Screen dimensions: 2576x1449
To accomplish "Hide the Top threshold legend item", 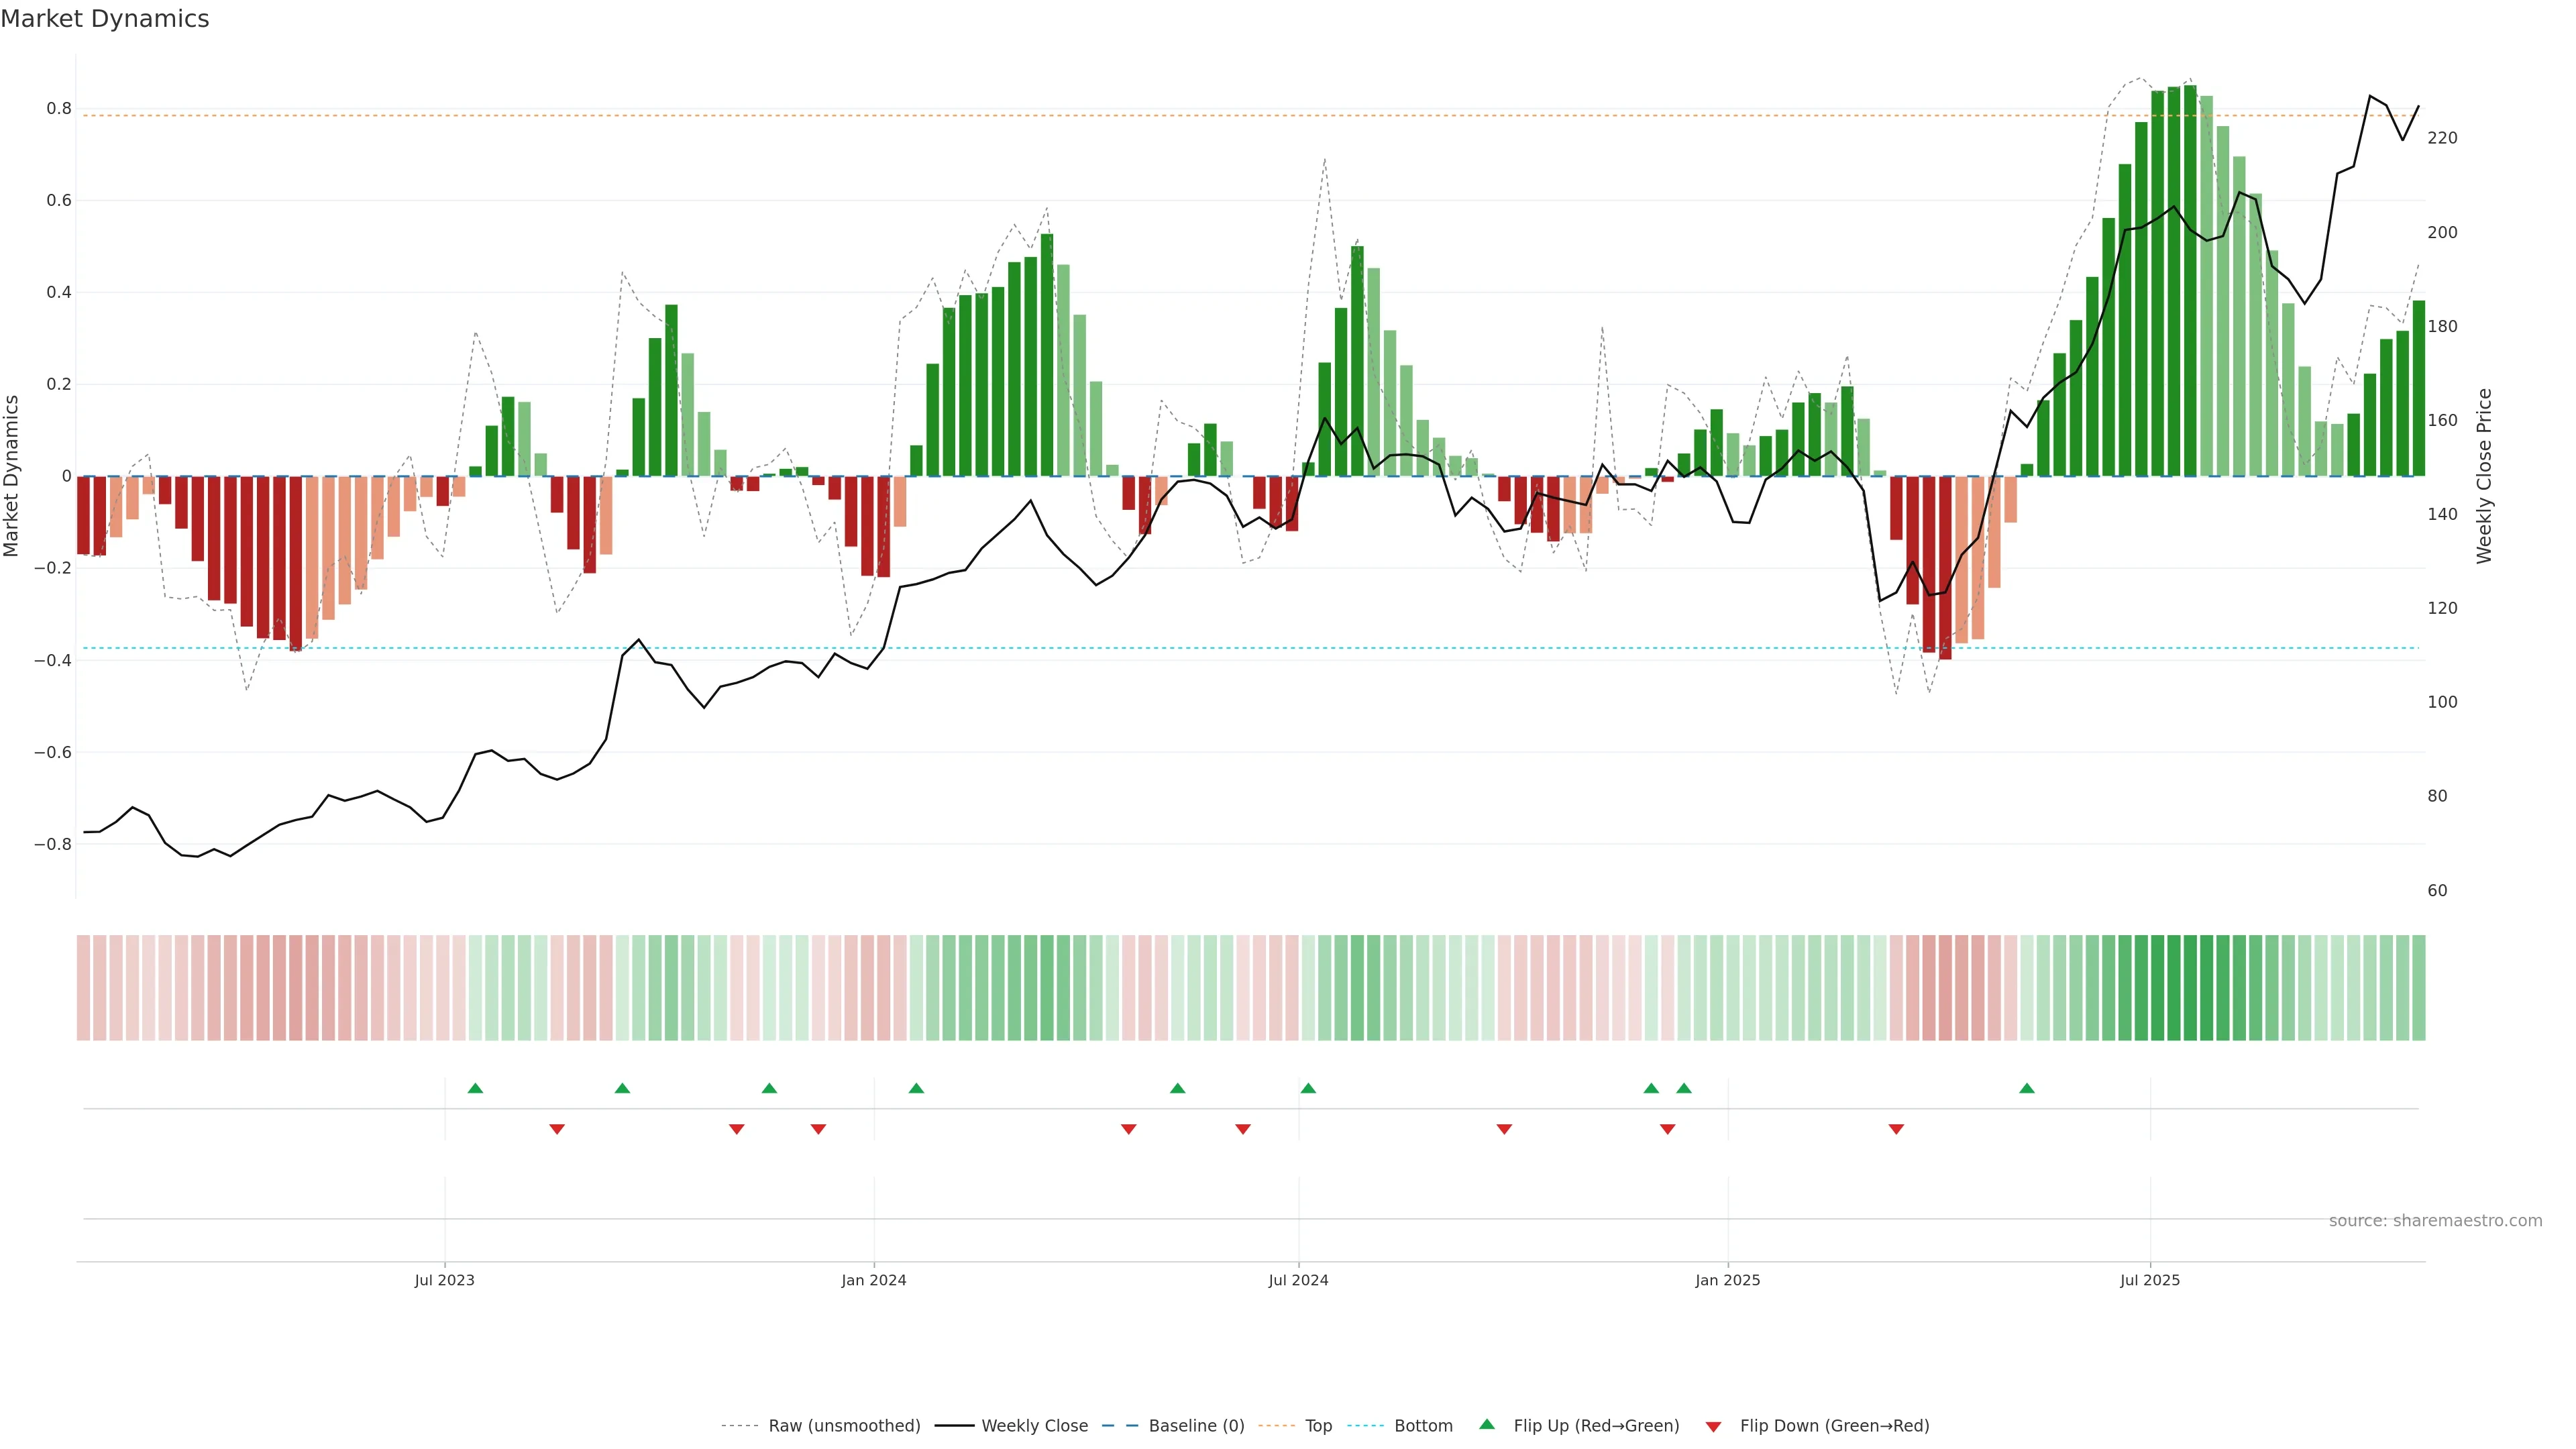I will click(1318, 1426).
